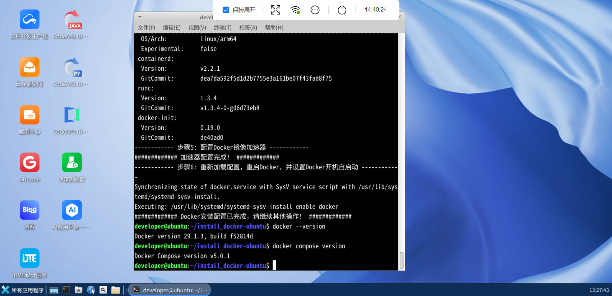Launch terminal emulator from the taskbar
This screenshot has height=296, width=612.
(x=66, y=290)
